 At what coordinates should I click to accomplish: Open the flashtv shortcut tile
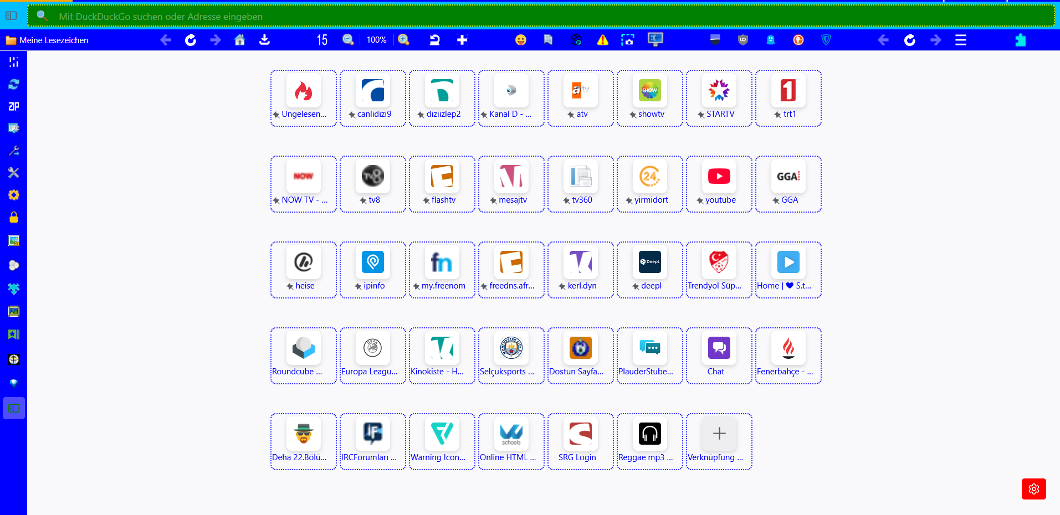pos(442,184)
